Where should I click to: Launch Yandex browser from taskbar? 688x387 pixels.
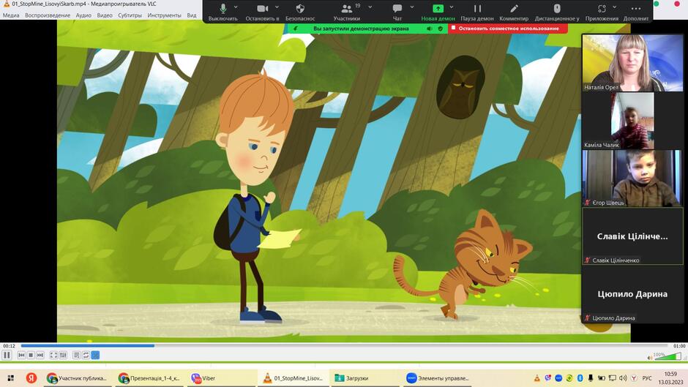[31, 377]
